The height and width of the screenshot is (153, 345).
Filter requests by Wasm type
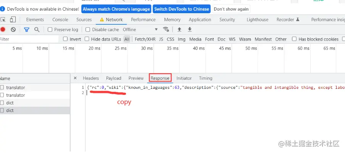click(x=245, y=39)
